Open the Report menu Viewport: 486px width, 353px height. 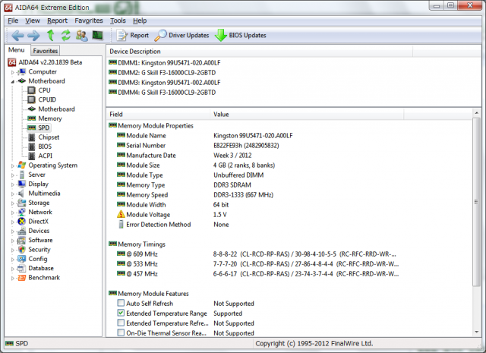(58, 20)
